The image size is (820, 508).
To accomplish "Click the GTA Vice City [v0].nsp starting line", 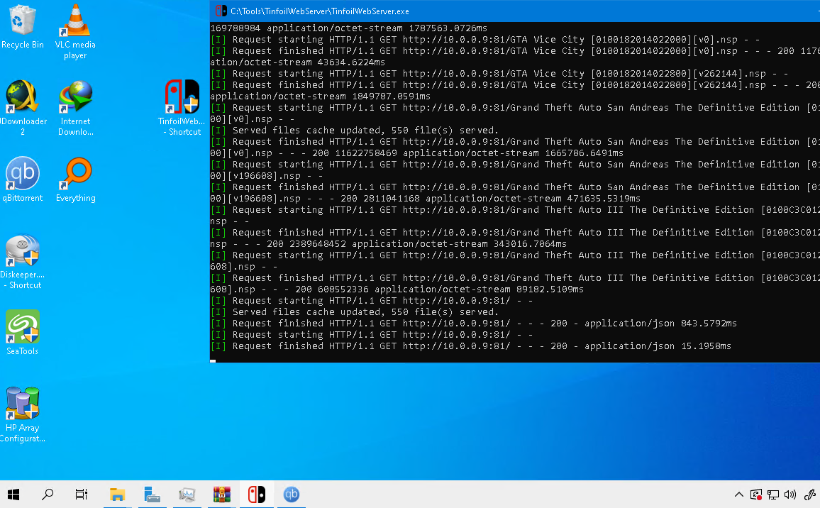I will point(485,40).
